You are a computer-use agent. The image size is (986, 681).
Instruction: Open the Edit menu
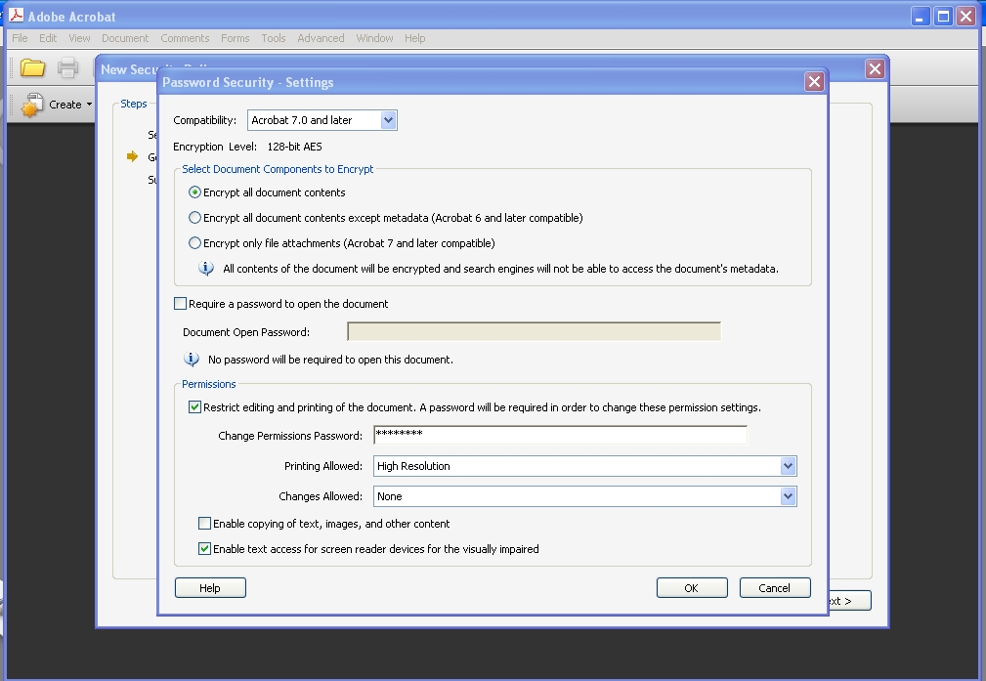[48, 38]
